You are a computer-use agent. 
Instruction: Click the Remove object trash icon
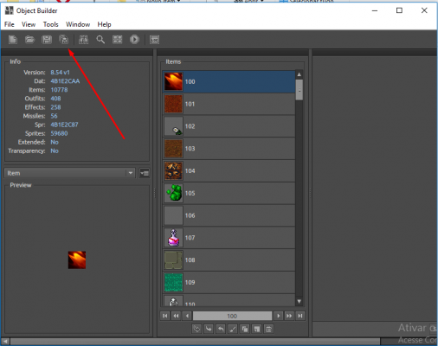click(268, 329)
